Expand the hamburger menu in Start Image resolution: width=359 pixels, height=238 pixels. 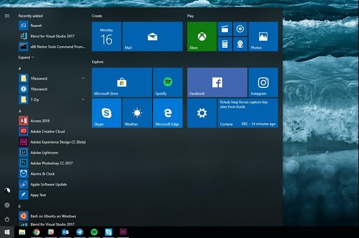pyautogui.click(x=7, y=16)
